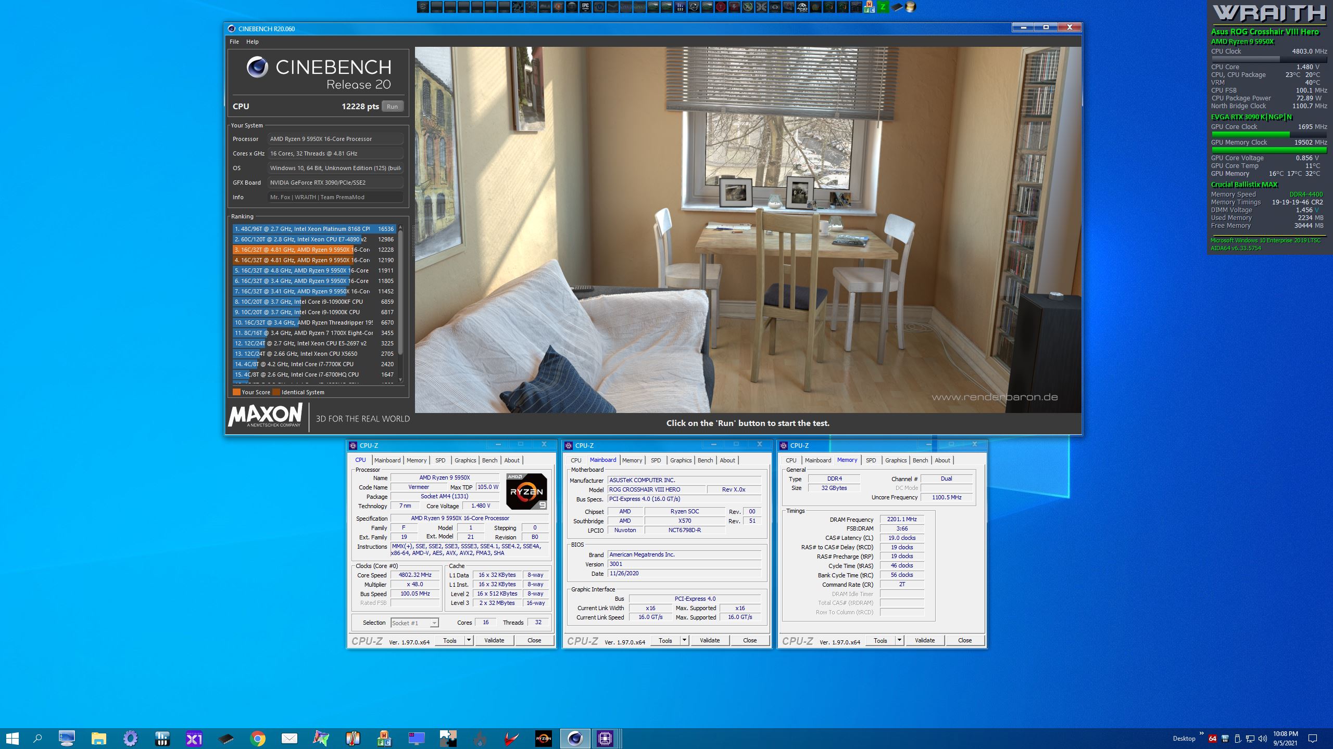This screenshot has height=749, width=1333.
Task: Launch Google Chrome from the taskbar
Action: pyautogui.click(x=257, y=738)
